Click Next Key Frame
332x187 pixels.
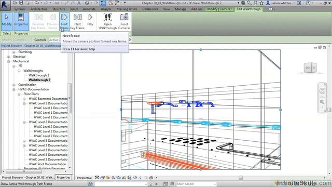(77, 21)
